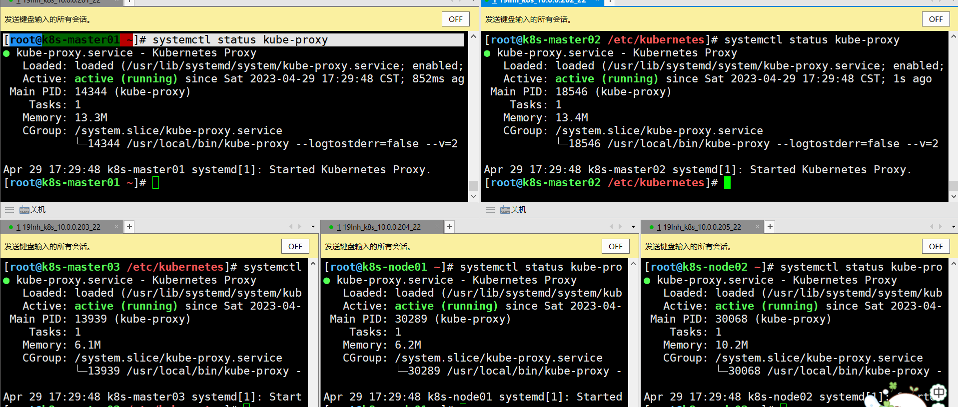Viewport: 958px width, 407px height.
Task: Open the hamburger menu below the k8s-master01 terminal
Action: 9,210
